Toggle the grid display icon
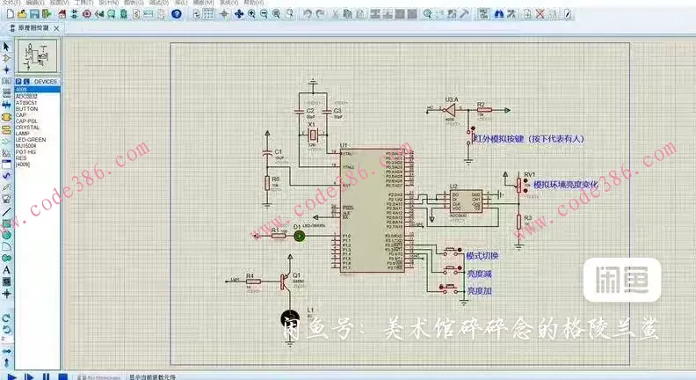This screenshot has height=380, width=696. coord(208,14)
